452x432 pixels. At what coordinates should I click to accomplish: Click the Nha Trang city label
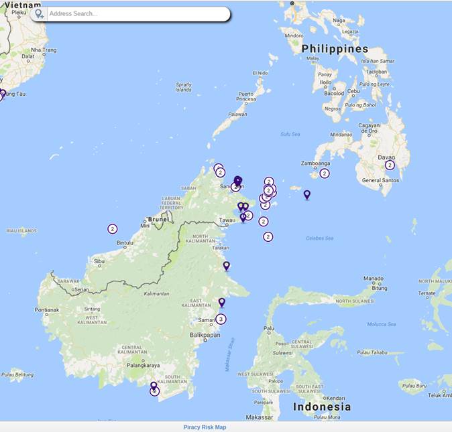(x=44, y=50)
